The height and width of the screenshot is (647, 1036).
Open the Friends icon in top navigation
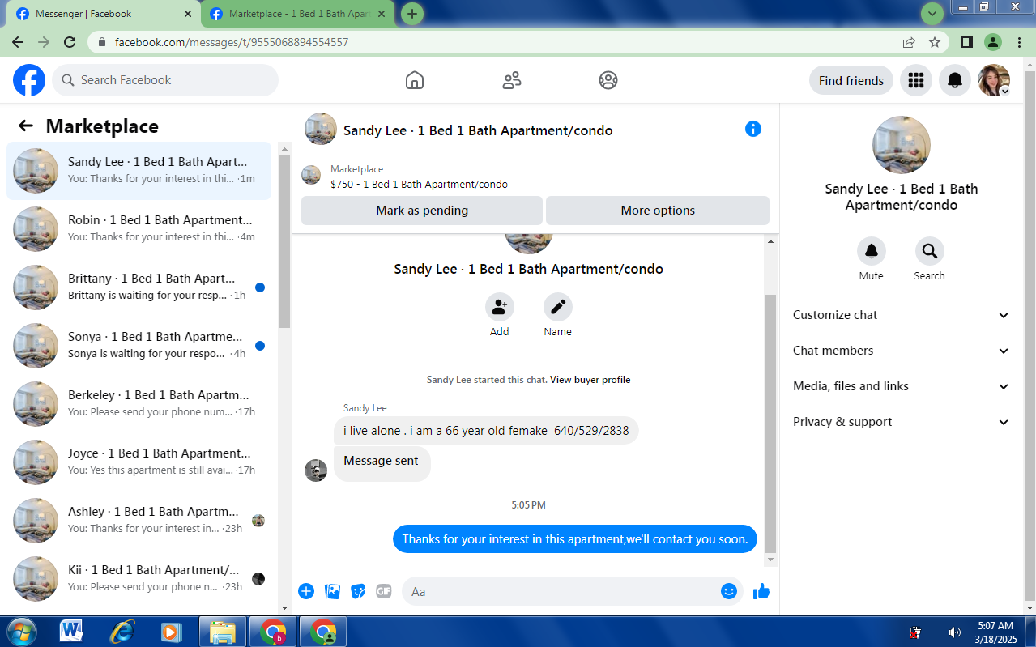512,80
